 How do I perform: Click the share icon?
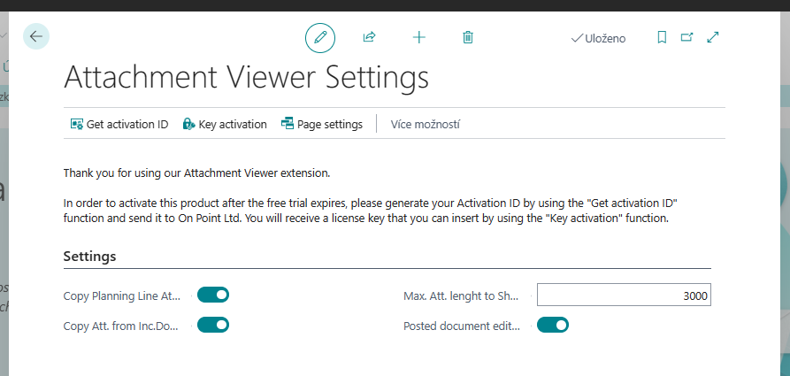370,37
